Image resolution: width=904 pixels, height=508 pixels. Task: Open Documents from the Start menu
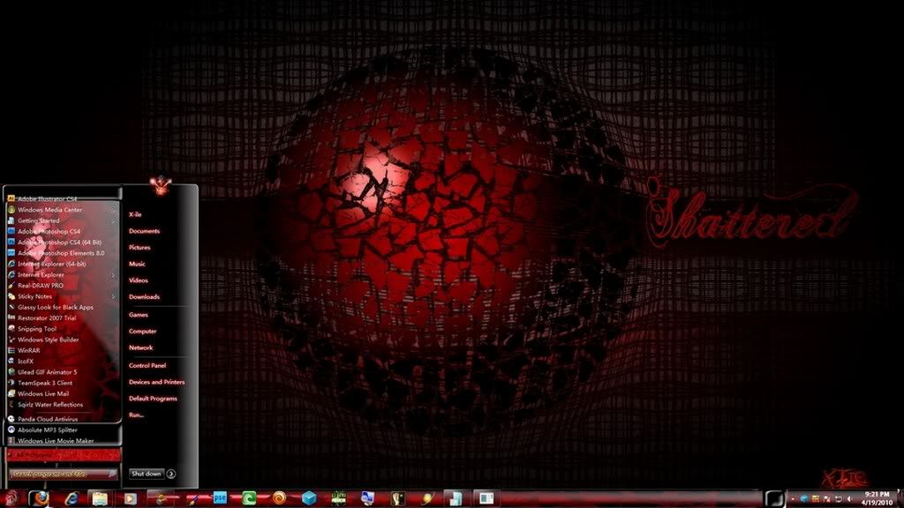pyautogui.click(x=144, y=231)
